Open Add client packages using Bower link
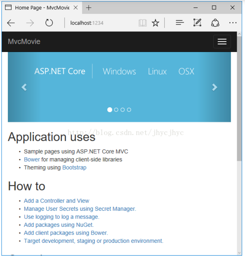 point(66,233)
